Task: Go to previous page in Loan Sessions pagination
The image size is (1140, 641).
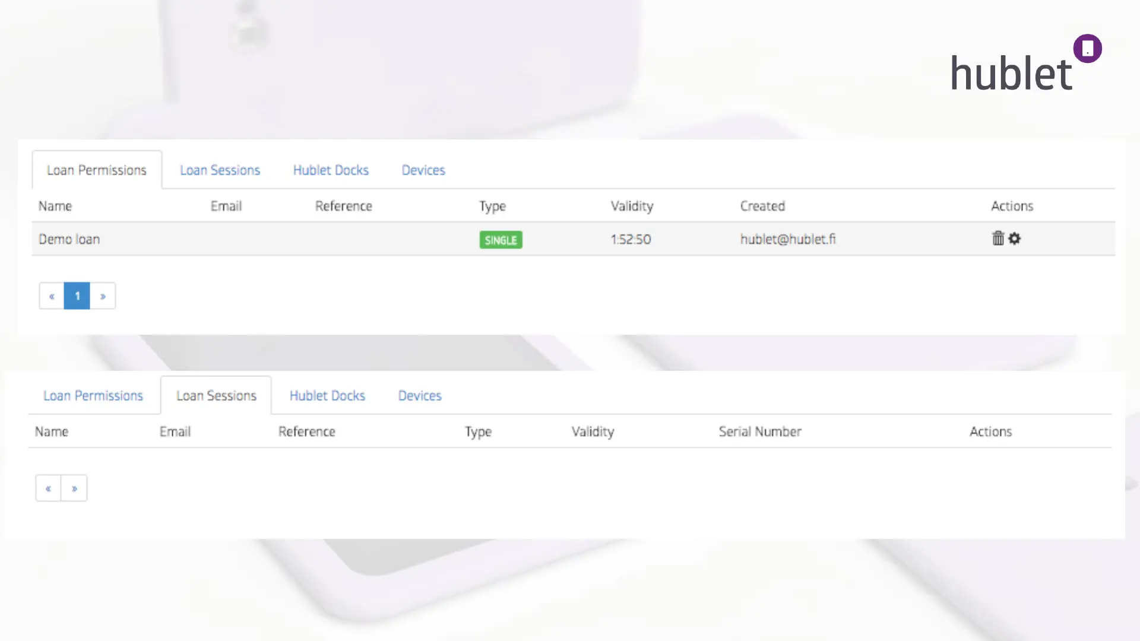Action: click(x=48, y=488)
